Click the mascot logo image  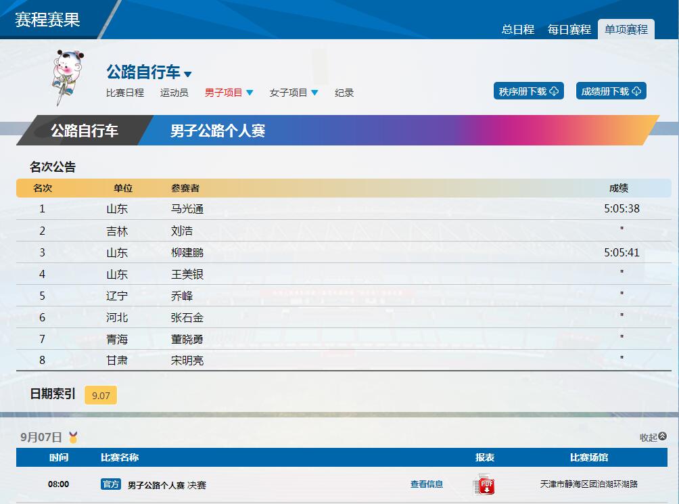pos(68,76)
